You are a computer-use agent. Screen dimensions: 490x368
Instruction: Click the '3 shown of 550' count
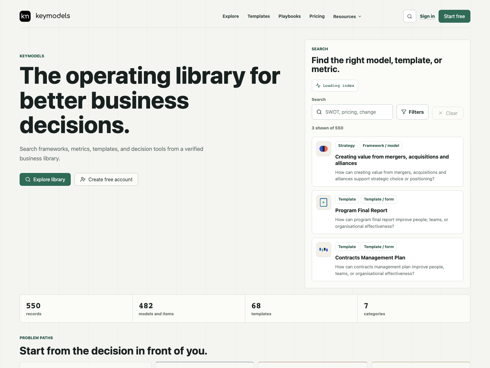tap(327, 128)
